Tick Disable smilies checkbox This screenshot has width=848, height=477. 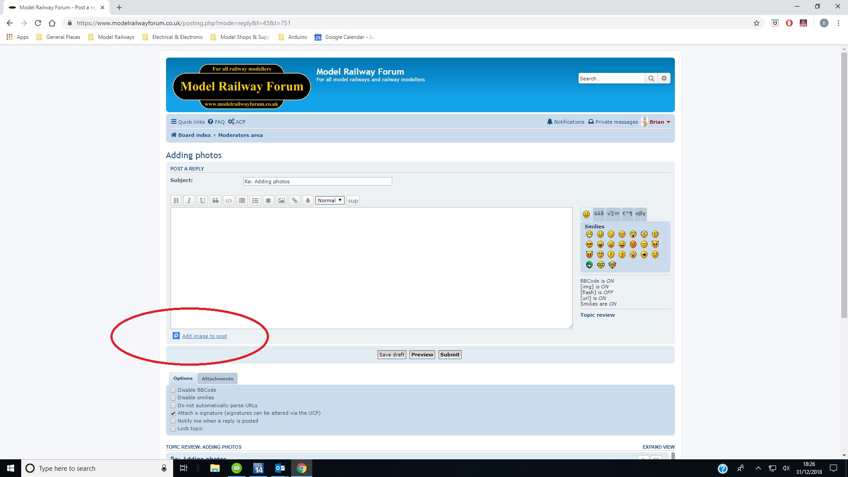coord(173,397)
